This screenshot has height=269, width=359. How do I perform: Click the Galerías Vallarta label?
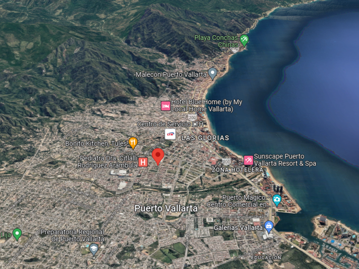pyautogui.click(x=238, y=228)
